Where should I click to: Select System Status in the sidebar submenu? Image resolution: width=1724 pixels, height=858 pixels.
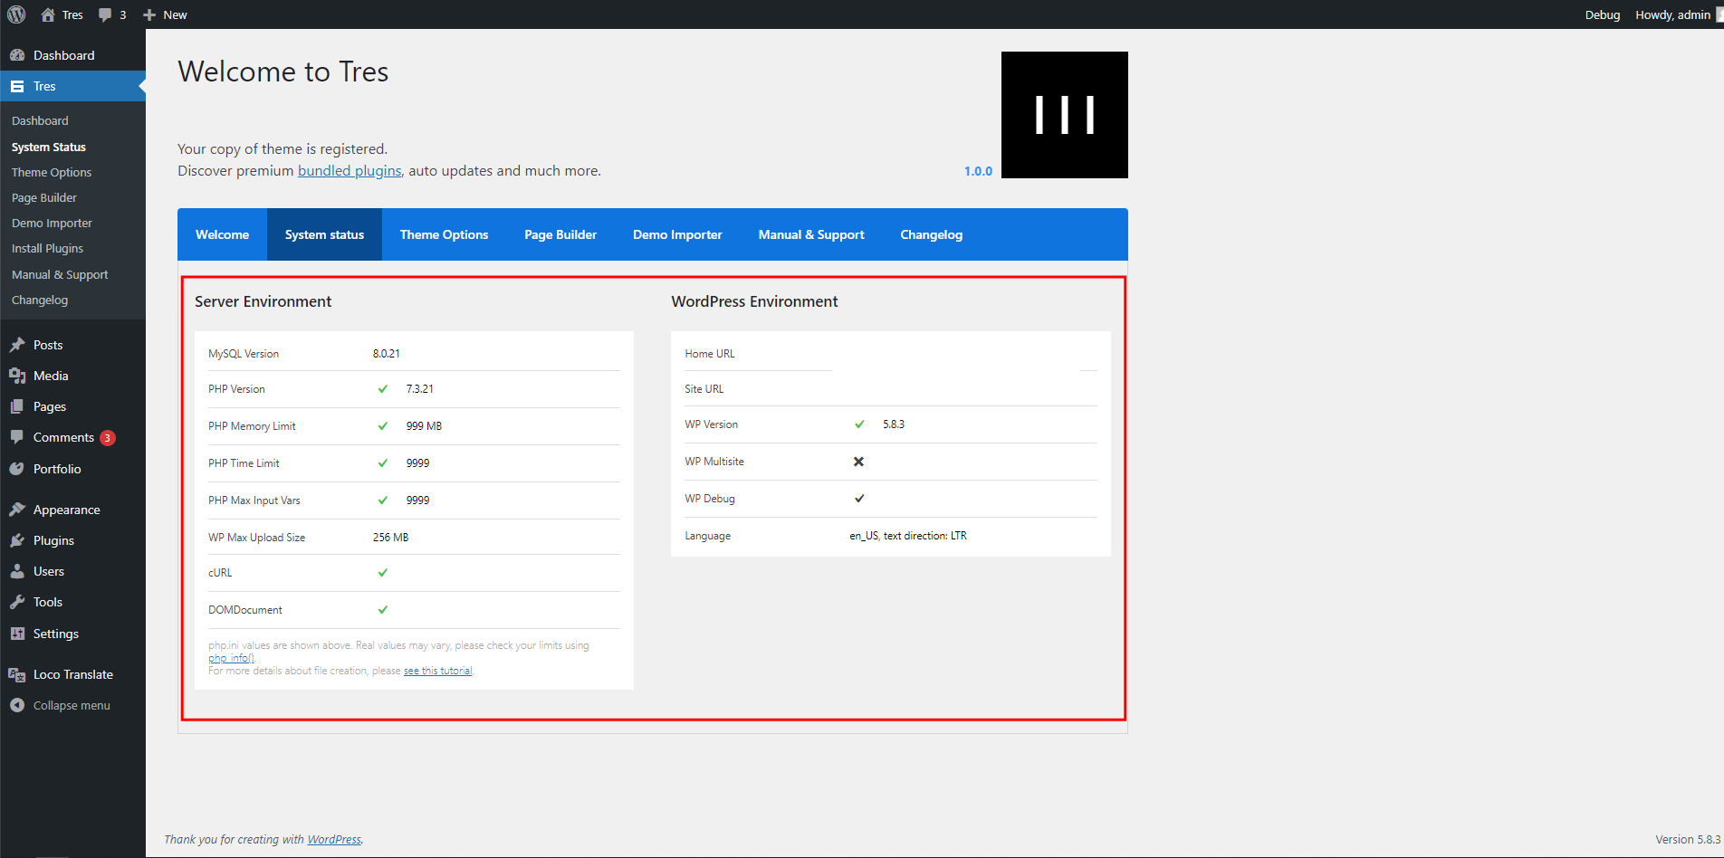coord(49,147)
